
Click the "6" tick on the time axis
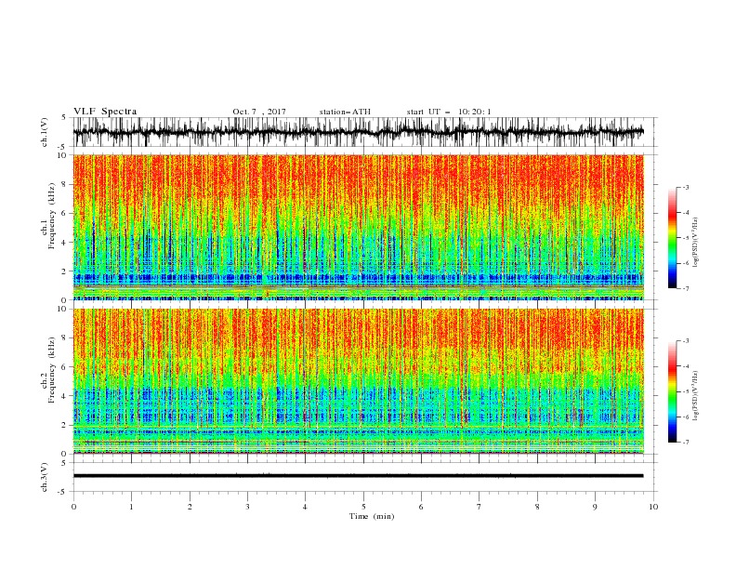point(421,507)
